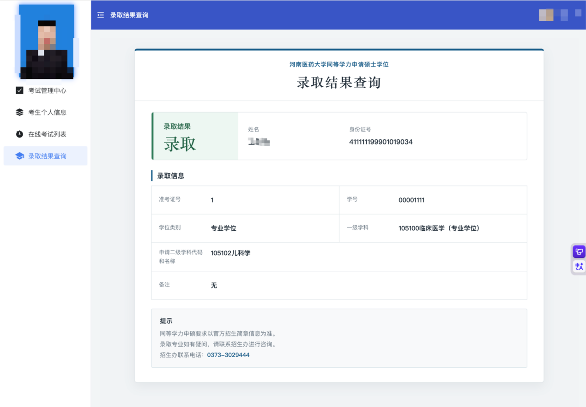Click the 姓名 label

click(254, 130)
